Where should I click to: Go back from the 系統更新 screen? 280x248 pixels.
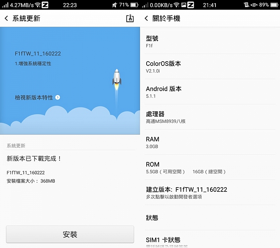click(6, 18)
